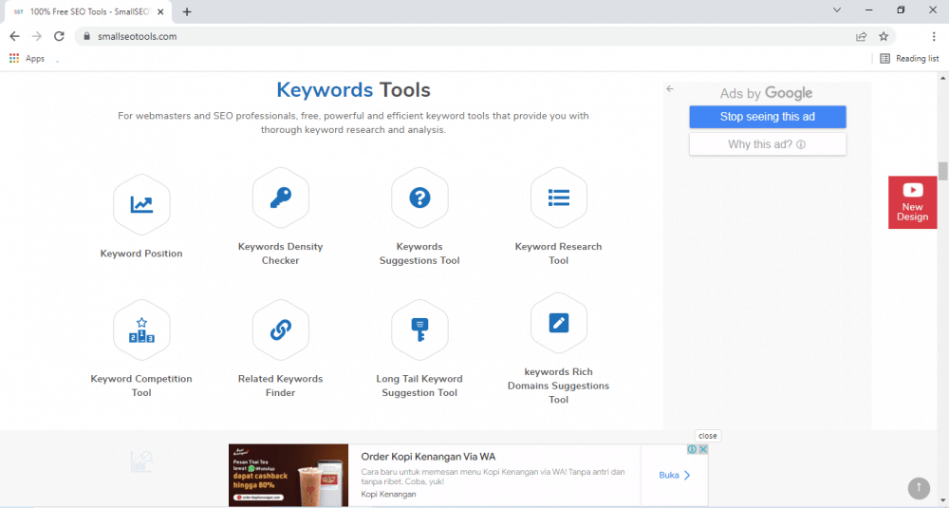Screen dimensions: 949x508
Task: Click keywords Rich Domains Suggestions pencil icon
Action: (x=559, y=323)
